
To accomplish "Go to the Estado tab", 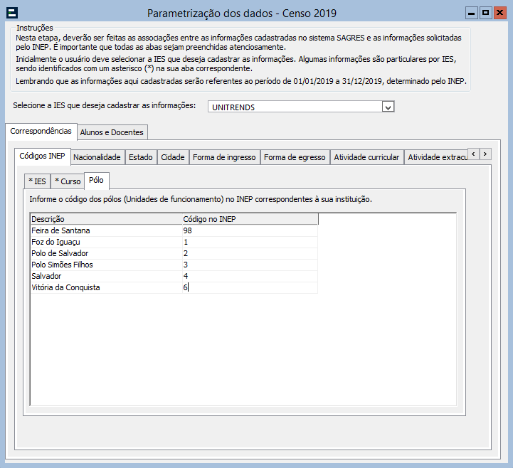I will 140,157.
